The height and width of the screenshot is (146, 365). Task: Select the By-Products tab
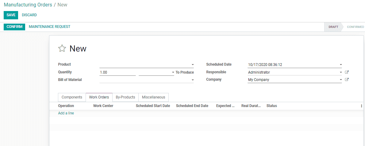pyautogui.click(x=125, y=97)
